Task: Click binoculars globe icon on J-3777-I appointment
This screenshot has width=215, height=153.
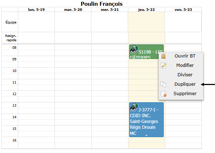Action: [x=134, y=107]
